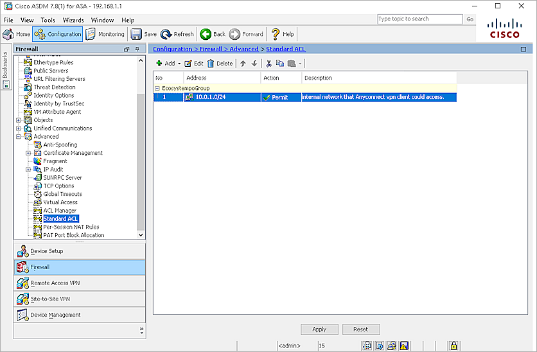537x352 pixels.
Task: Open the Add rule dropdown arrow
Action: tap(179, 64)
